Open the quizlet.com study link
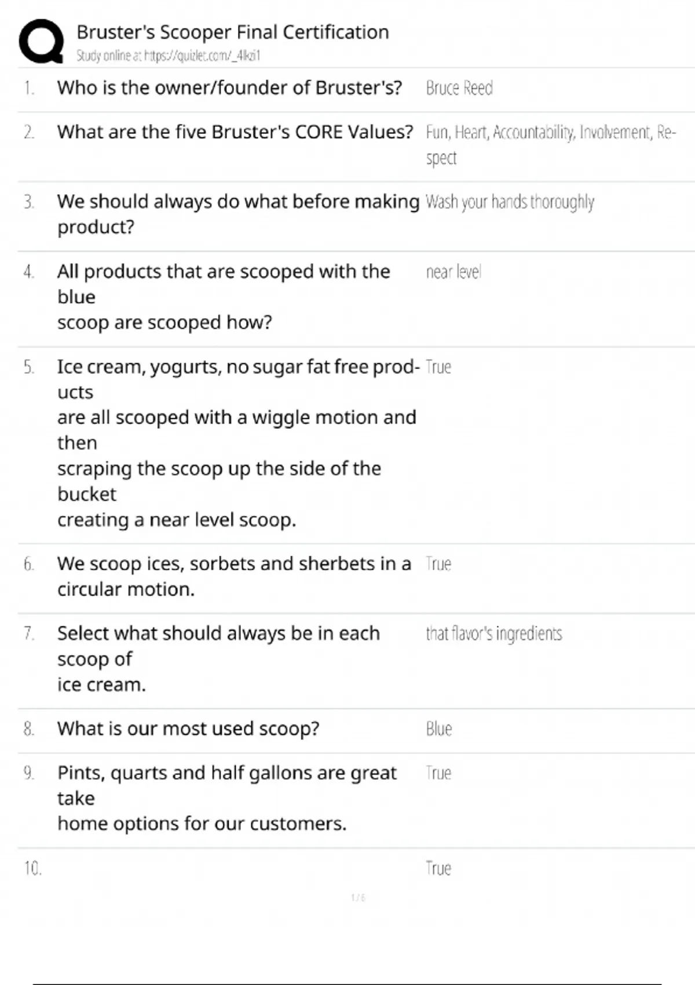Viewport: 695px width, 985px height. click(x=169, y=56)
